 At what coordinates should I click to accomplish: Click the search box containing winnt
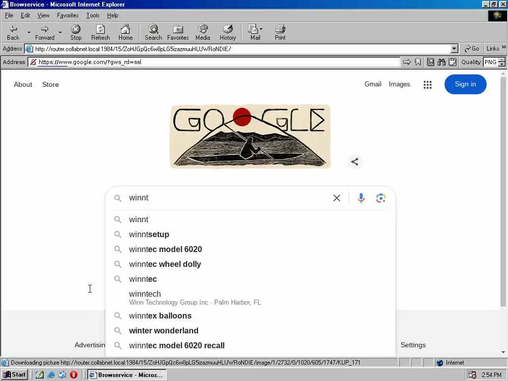coord(227,198)
